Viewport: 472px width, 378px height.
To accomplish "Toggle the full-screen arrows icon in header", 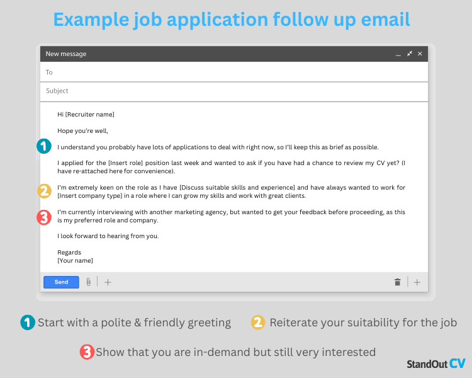I will coord(410,54).
